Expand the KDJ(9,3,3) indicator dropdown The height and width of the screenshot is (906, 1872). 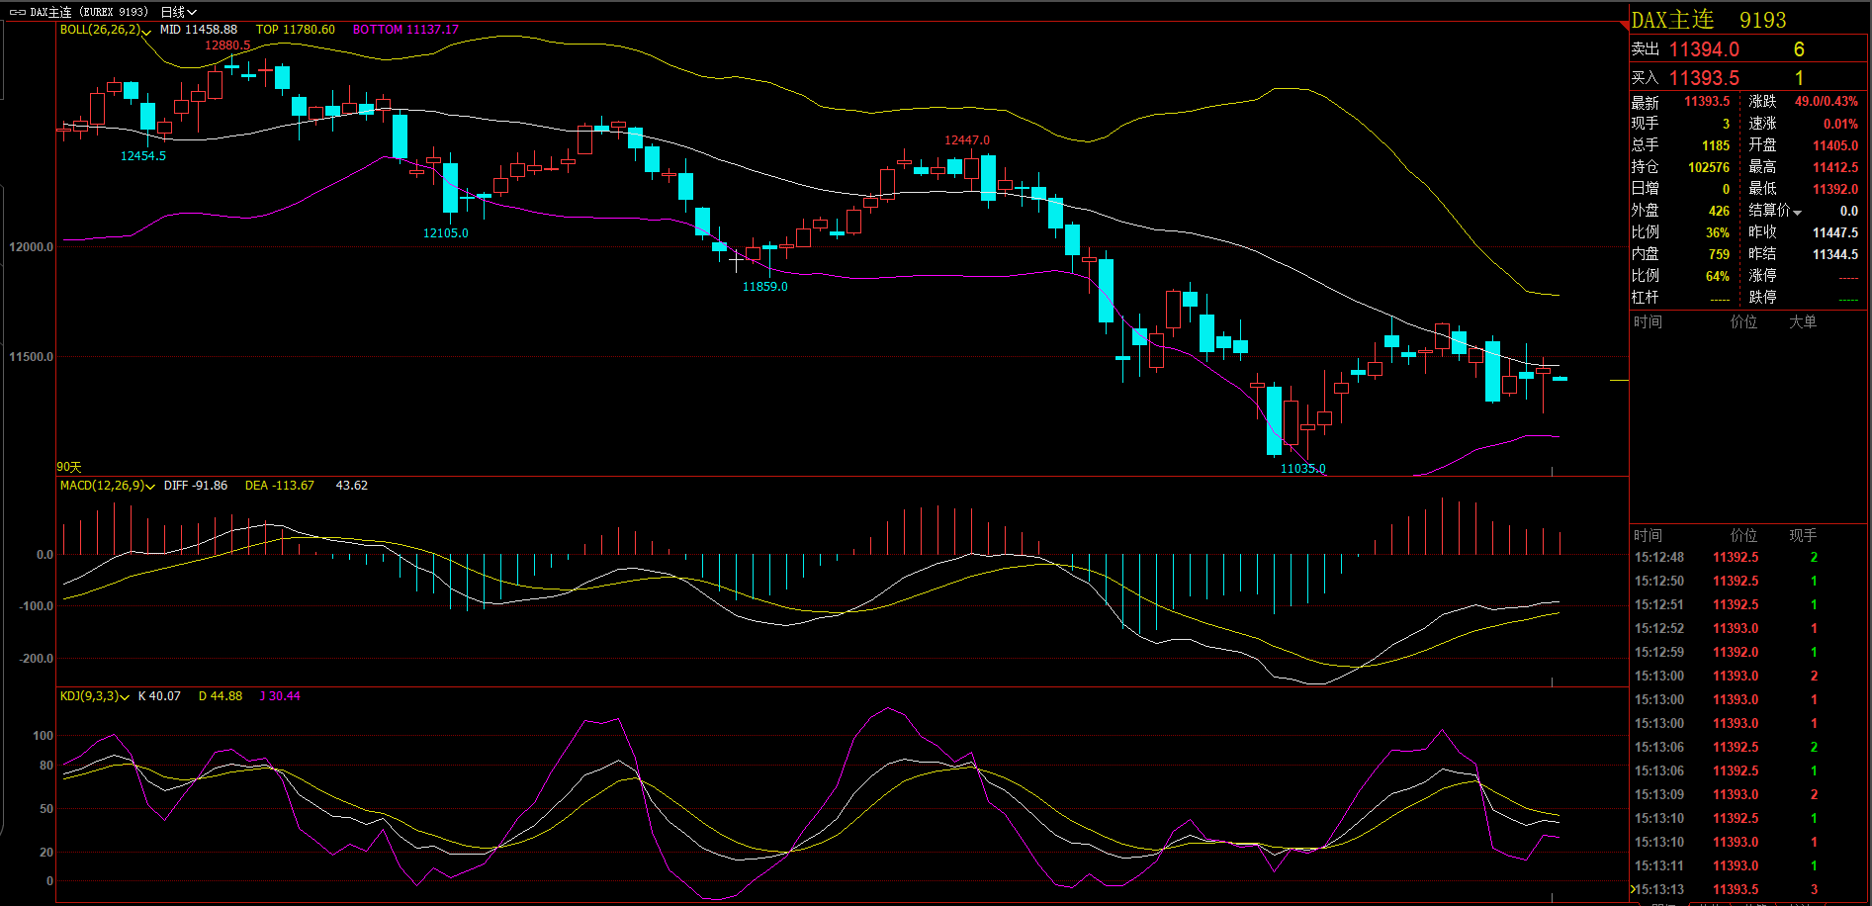point(125,697)
